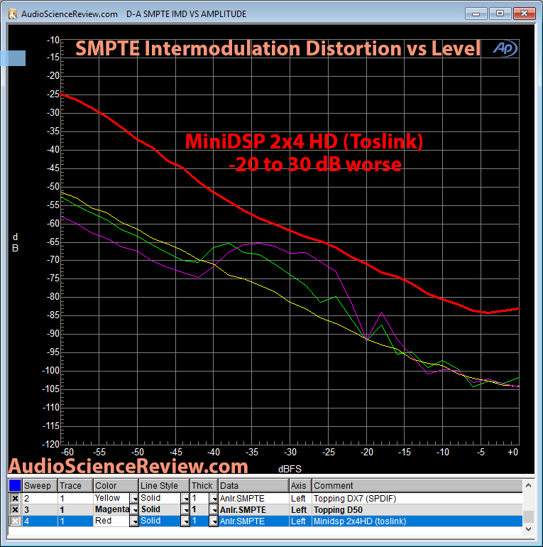Expand line style dropdown for Yellow row
543x547 pixels.
185,499
